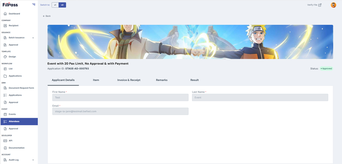This screenshot has height=164, width=342.
Task: Click the DRM Applications list icon
Action: pyautogui.click(x=5, y=95)
